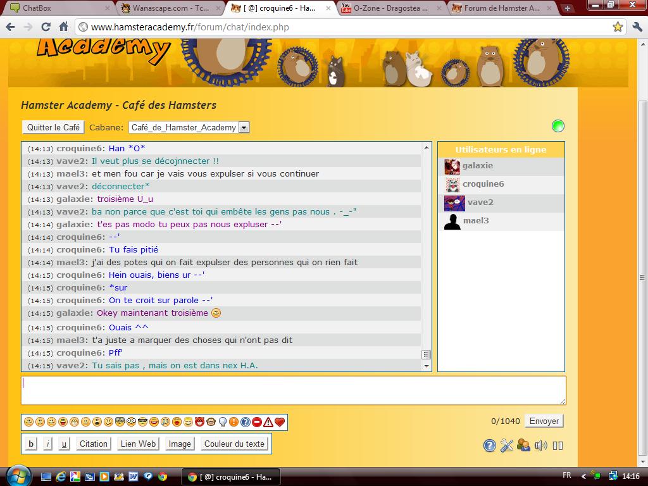Insert the red devil emoticon
Screen dimensions: 648x486
(x=199, y=422)
